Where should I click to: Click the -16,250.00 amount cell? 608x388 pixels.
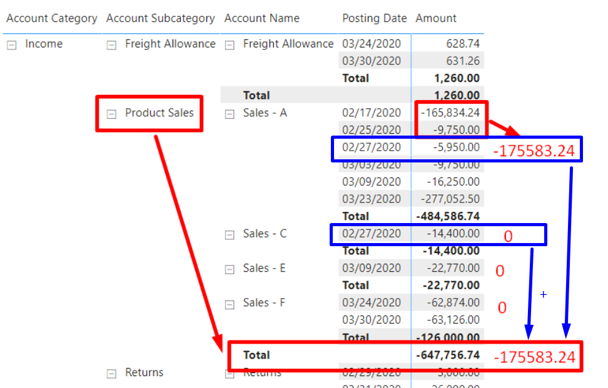453,182
